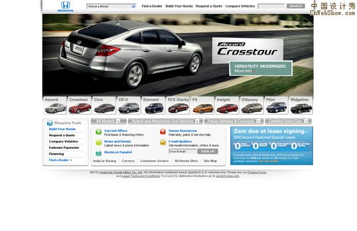Open Estimate Payments link

pyautogui.click(x=64, y=148)
